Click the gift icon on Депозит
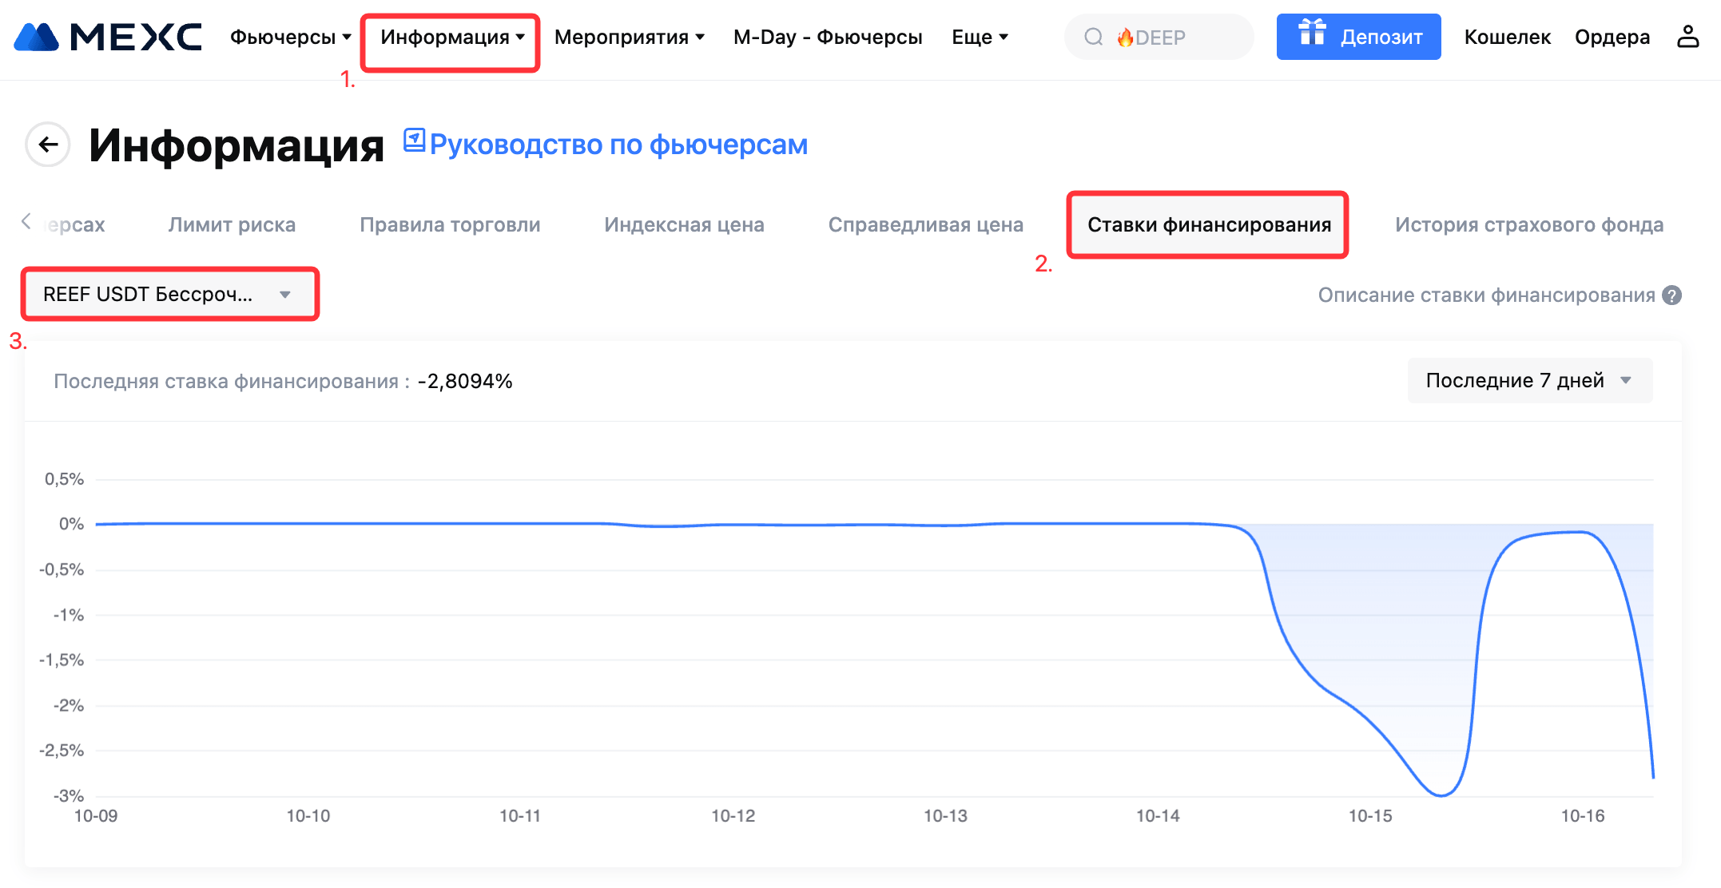The width and height of the screenshot is (1721, 888). 1312,34
